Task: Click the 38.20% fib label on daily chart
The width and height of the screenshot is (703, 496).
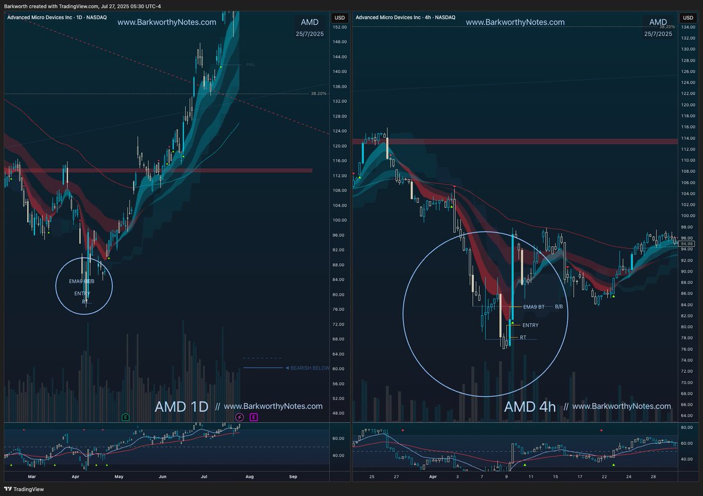Action: (318, 93)
